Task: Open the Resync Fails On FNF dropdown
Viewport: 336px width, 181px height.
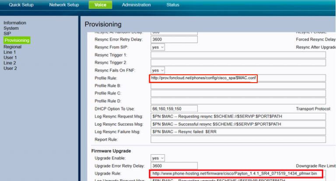Action: 157,70
